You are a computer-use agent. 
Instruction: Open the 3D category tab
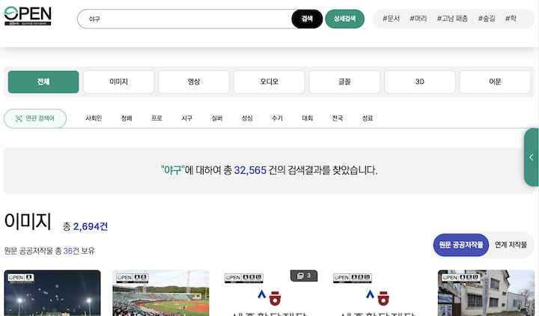pos(420,82)
